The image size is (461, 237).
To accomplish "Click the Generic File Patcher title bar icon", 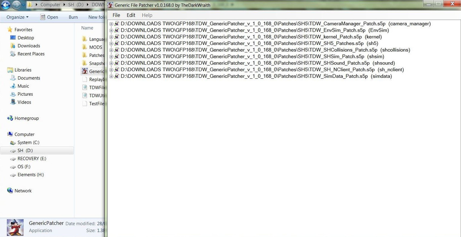I will (x=111, y=5).
